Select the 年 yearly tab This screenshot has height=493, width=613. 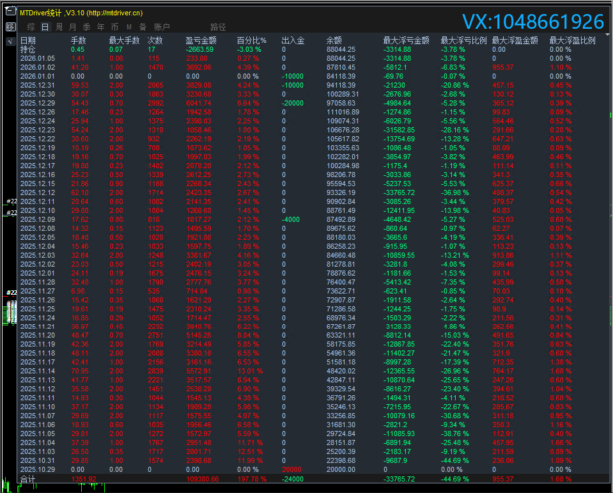(x=100, y=27)
